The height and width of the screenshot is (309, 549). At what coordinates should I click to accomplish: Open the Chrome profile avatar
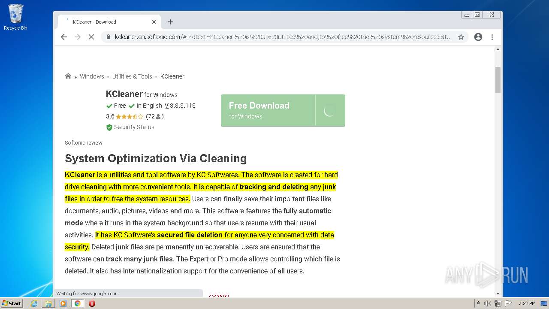pyautogui.click(x=478, y=37)
